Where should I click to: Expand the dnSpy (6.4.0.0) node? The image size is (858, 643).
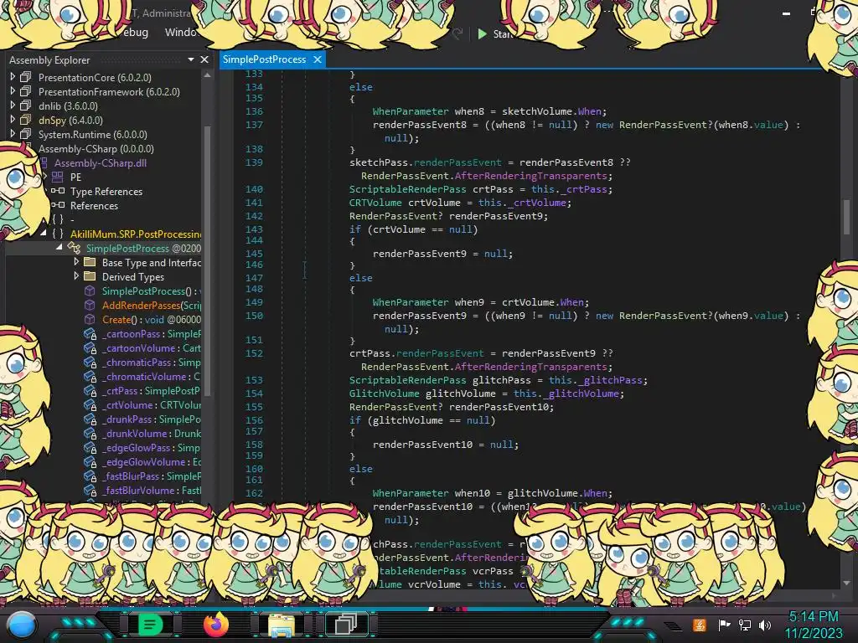coord(13,120)
